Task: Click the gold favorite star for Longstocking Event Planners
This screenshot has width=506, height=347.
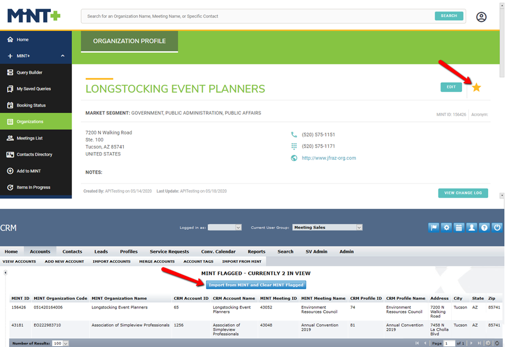Action: [x=477, y=87]
